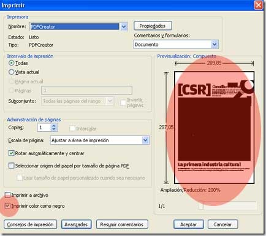Click the Consejos de impresión button
The width and height of the screenshot is (266, 236).
point(30,224)
